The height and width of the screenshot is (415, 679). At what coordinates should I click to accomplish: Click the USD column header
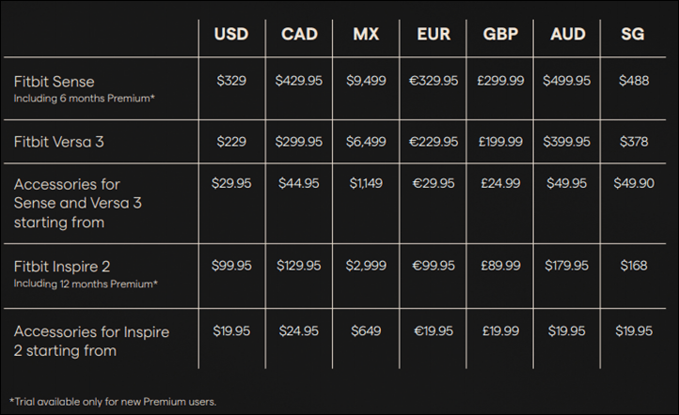(231, 34)
